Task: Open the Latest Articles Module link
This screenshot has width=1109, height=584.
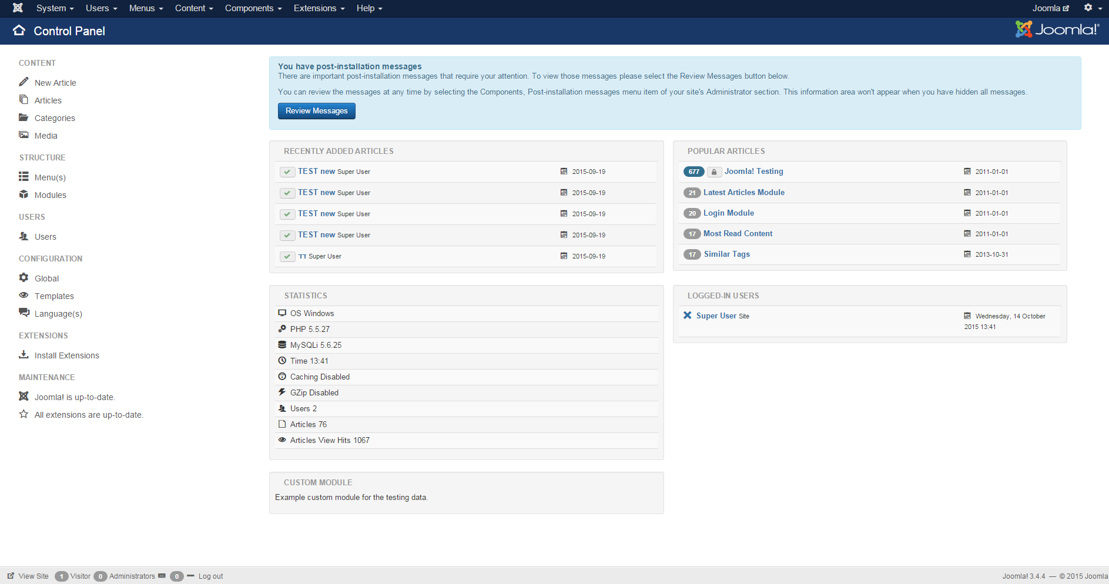Action: (x=743, y=192)
